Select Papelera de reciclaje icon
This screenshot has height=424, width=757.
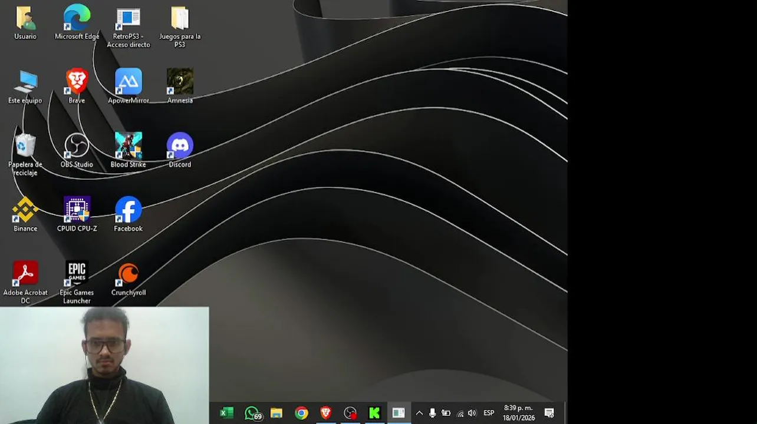[x=25, y=146]
